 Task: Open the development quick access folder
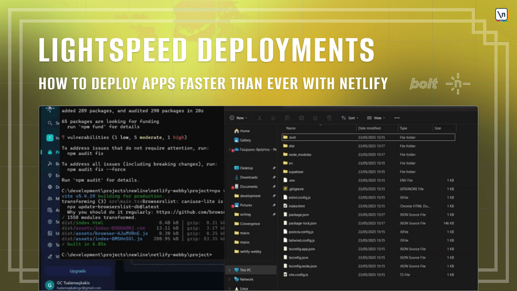[x=247, y=196]
